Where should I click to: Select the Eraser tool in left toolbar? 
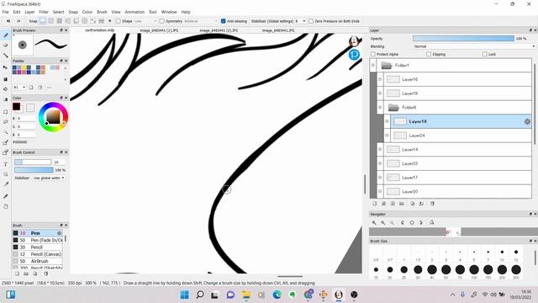pos(6,45)
